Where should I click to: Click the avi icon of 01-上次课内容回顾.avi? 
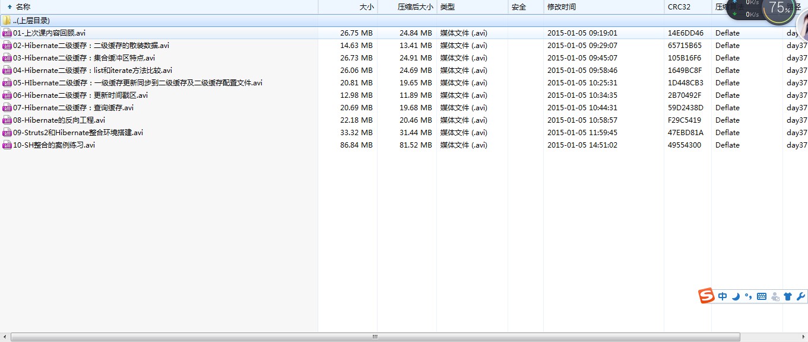[x=7, y=33]
